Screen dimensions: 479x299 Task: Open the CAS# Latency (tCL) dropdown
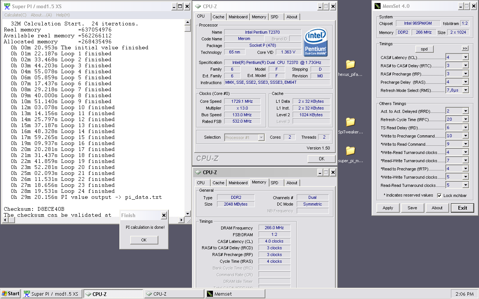click(466, 57)
